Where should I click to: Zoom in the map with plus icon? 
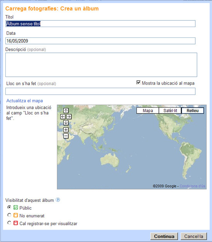(66, 130)
